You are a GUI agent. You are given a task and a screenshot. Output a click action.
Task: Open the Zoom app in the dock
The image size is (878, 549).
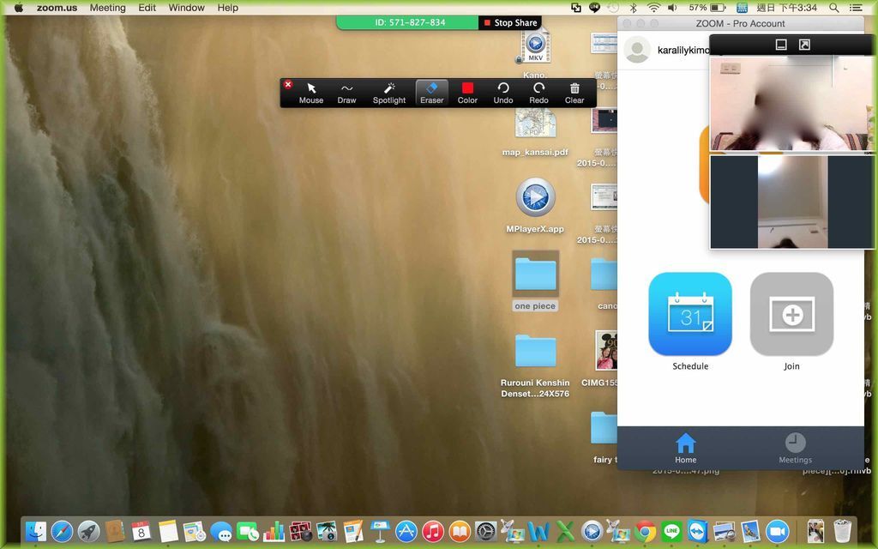pos(777,531)
